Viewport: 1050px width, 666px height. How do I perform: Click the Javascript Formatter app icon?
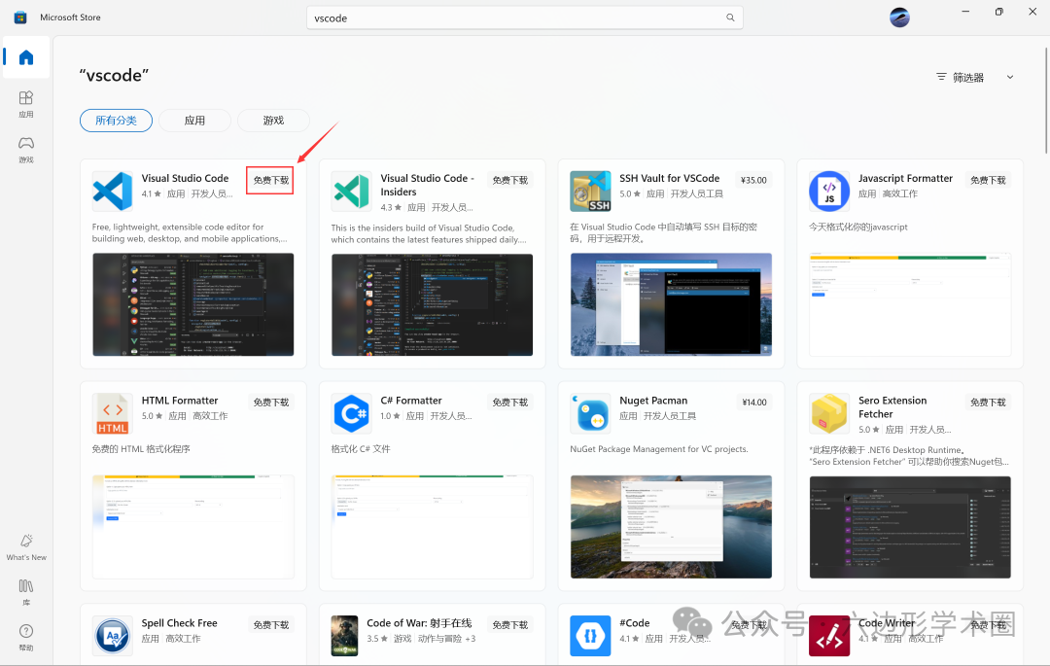click(828, 191)
